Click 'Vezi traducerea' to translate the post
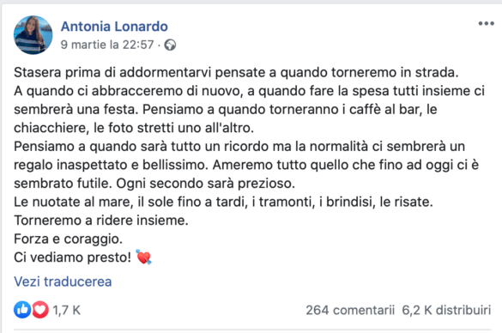Screen dimensions: 502x333 pyautogui.click(x=63, y=282)
